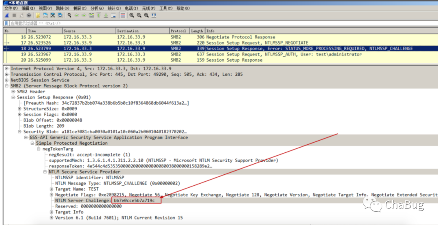Image resolution: width=438 pixels, height=225 pixels.
Task: Expand Transmission Control Protocol node
Action: 7,75
